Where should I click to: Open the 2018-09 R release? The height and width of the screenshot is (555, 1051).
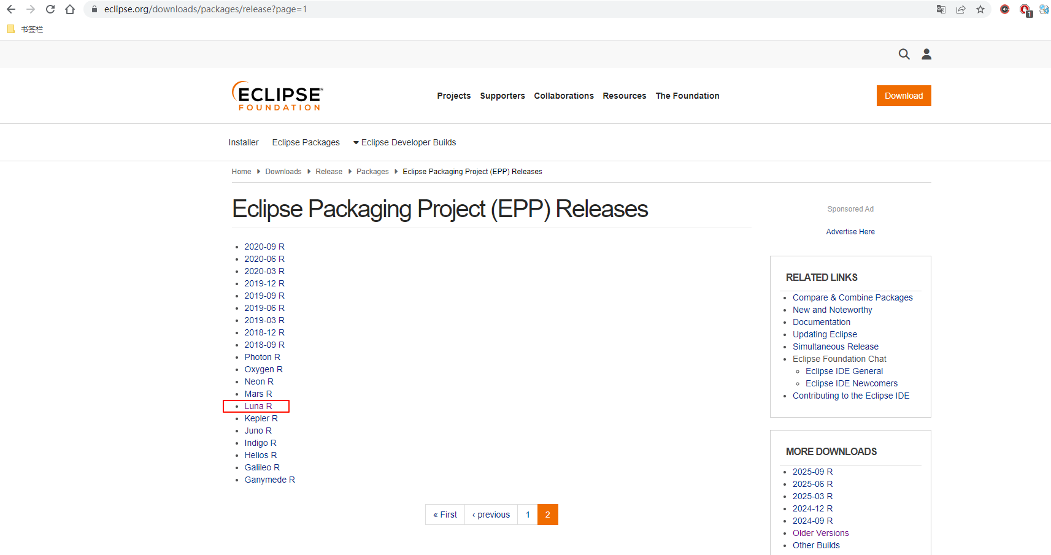(264, 345)
